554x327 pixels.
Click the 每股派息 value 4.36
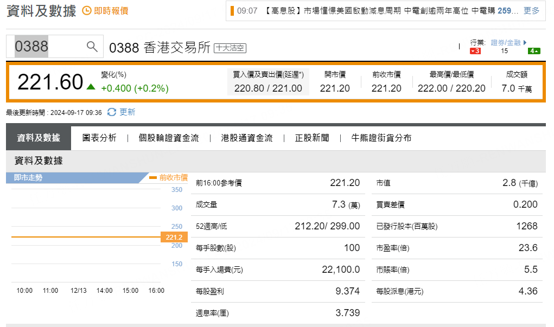coord(528,291)
